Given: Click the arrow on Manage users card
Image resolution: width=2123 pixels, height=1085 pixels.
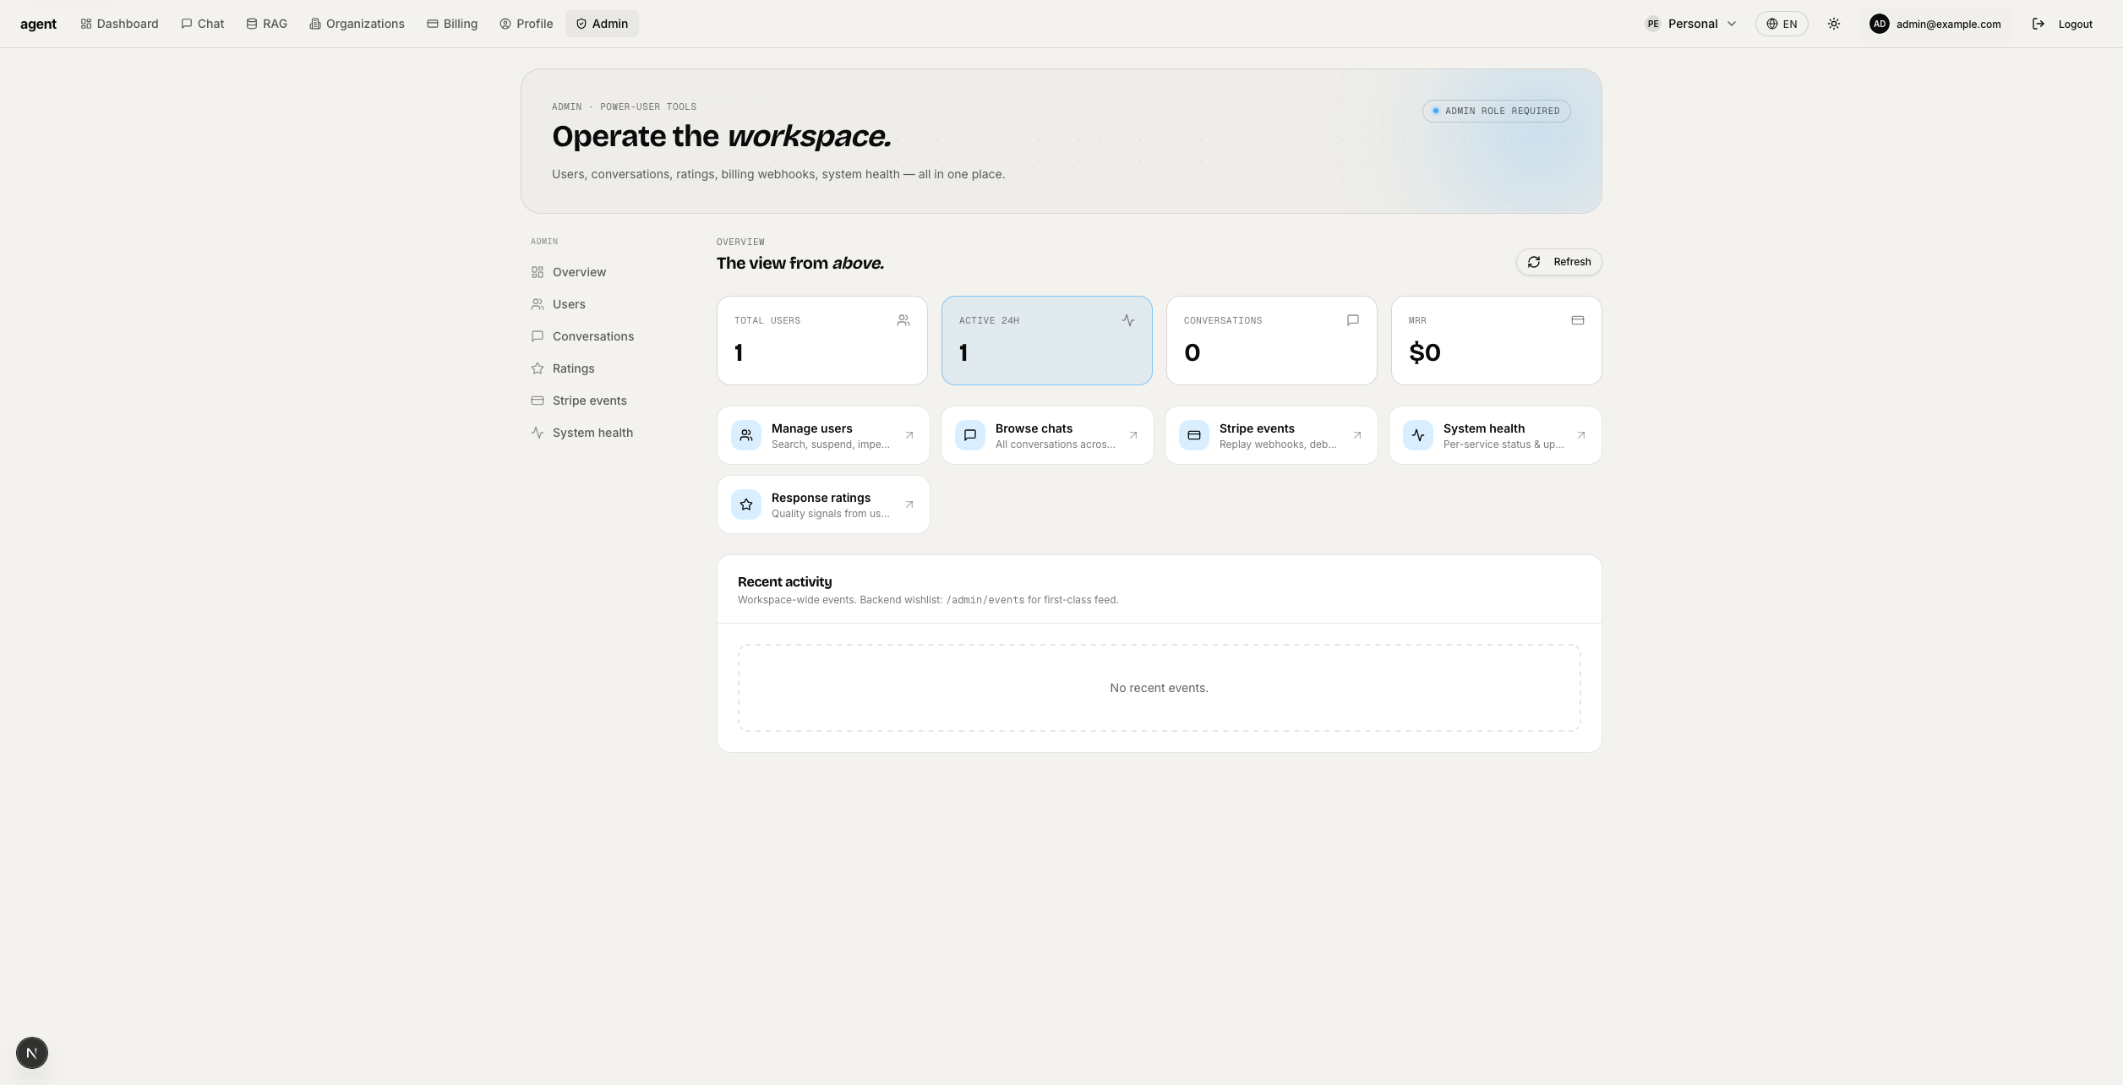Looking at the screenshot, I should tap(909, 435).
